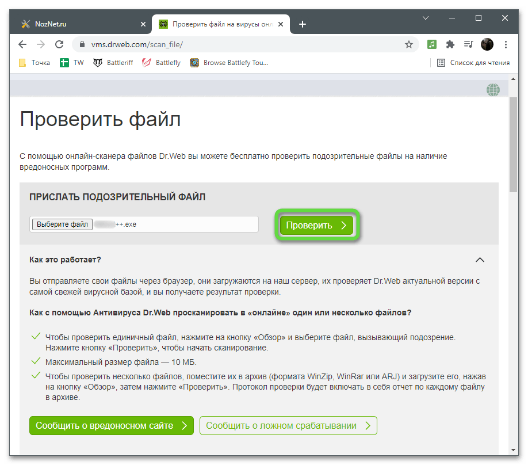Open a new browser tab
This screenshot has width=528, height=465.
pyautogui.click(x=303, y=24)
